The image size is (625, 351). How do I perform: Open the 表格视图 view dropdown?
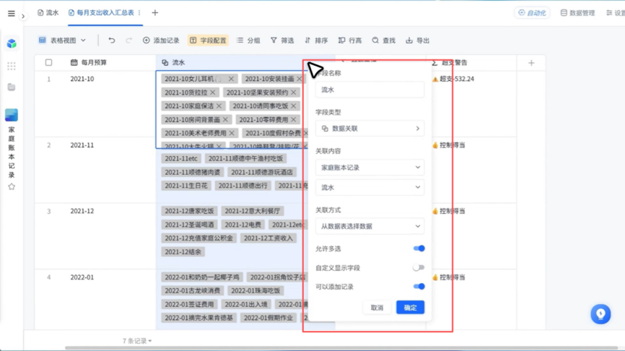click(x=62, y=40)
